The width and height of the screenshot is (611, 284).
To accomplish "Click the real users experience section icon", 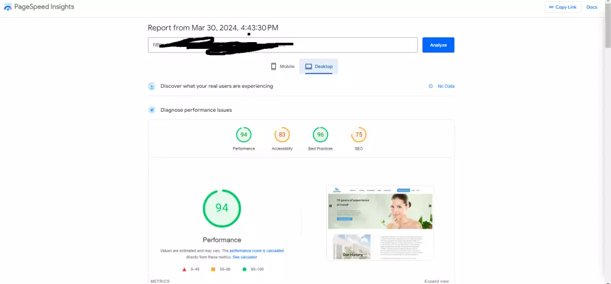I will coord(152,86).
